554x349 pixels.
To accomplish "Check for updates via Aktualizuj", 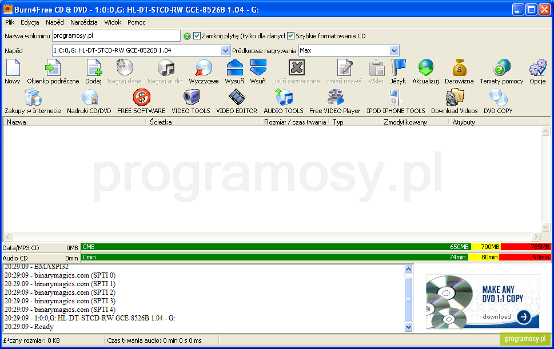I will point(426,71).
